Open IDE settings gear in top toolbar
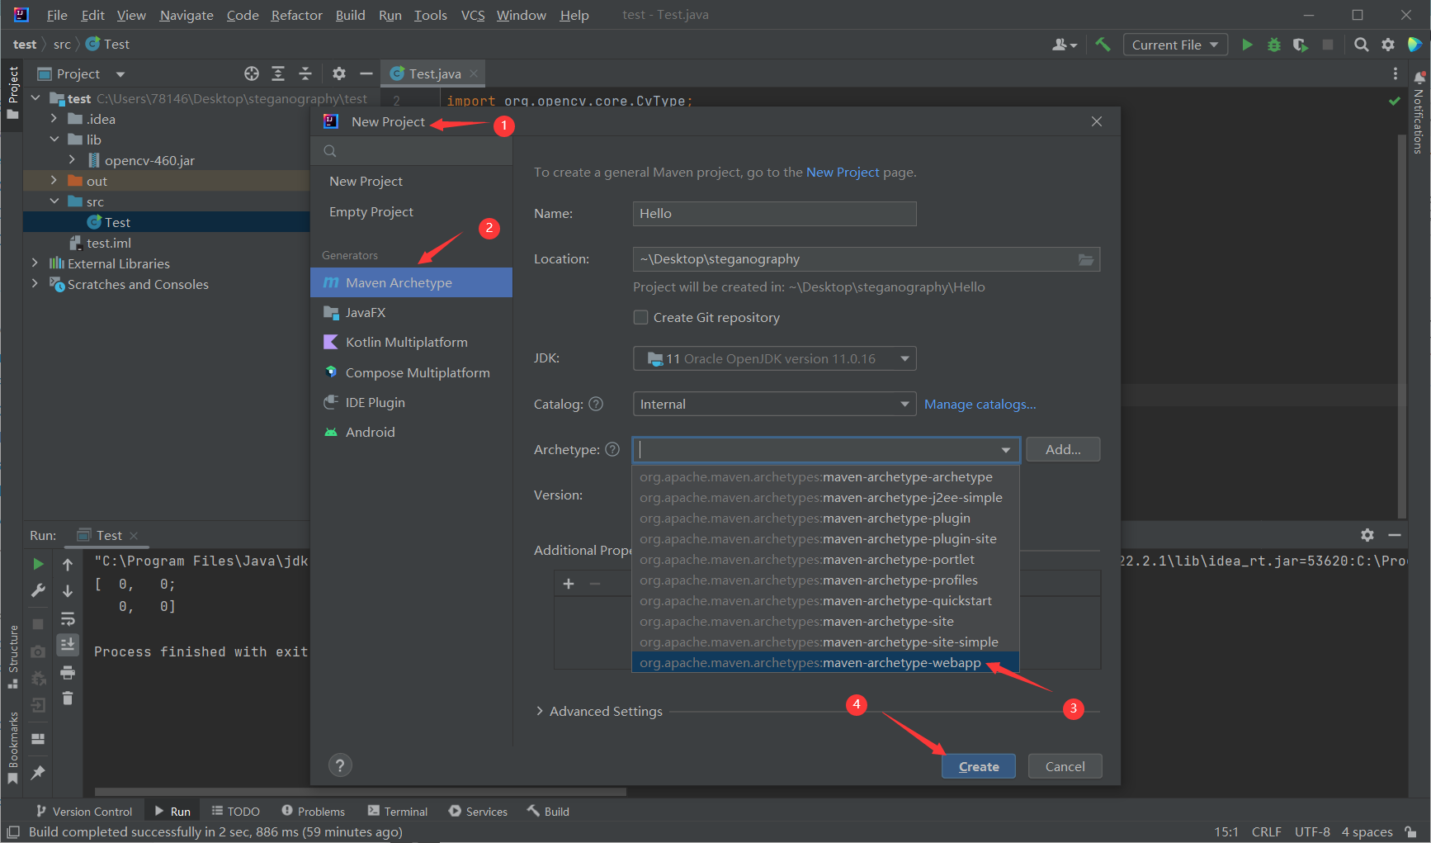This screenshot has width=1431, height=843. [x=1388, y=45]
